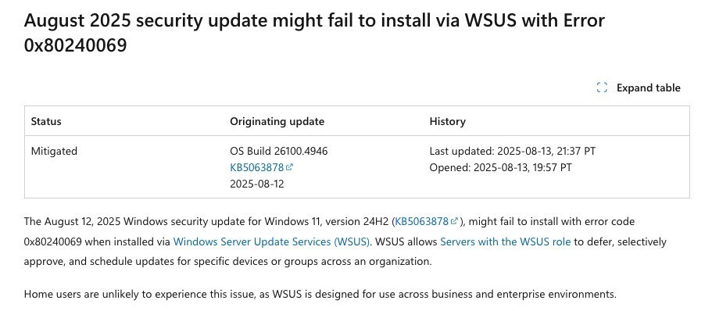Click the page heading about Error 0x80240069
This screenshot has width=712, height=311.
coord(314,33)
